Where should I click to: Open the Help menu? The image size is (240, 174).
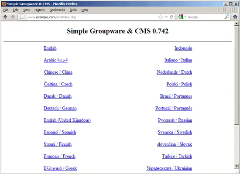pos(85,10)
